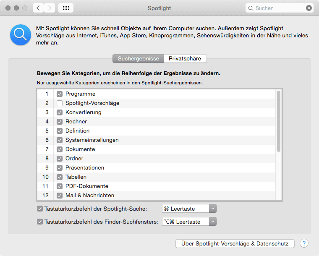Open Über Spotlight-Vorschläge & Datenschutz
Viewport: 319px width, 256px height.
(235, 243)
